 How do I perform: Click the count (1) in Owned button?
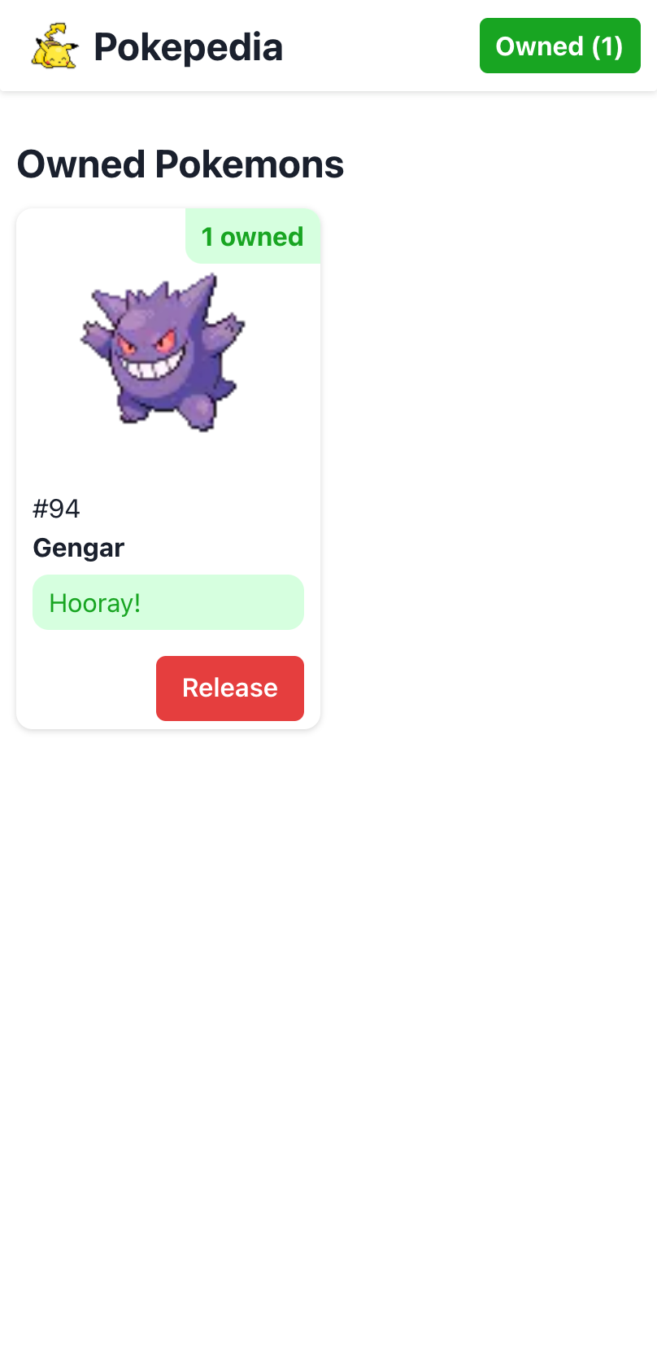click(x=607, y=46)
